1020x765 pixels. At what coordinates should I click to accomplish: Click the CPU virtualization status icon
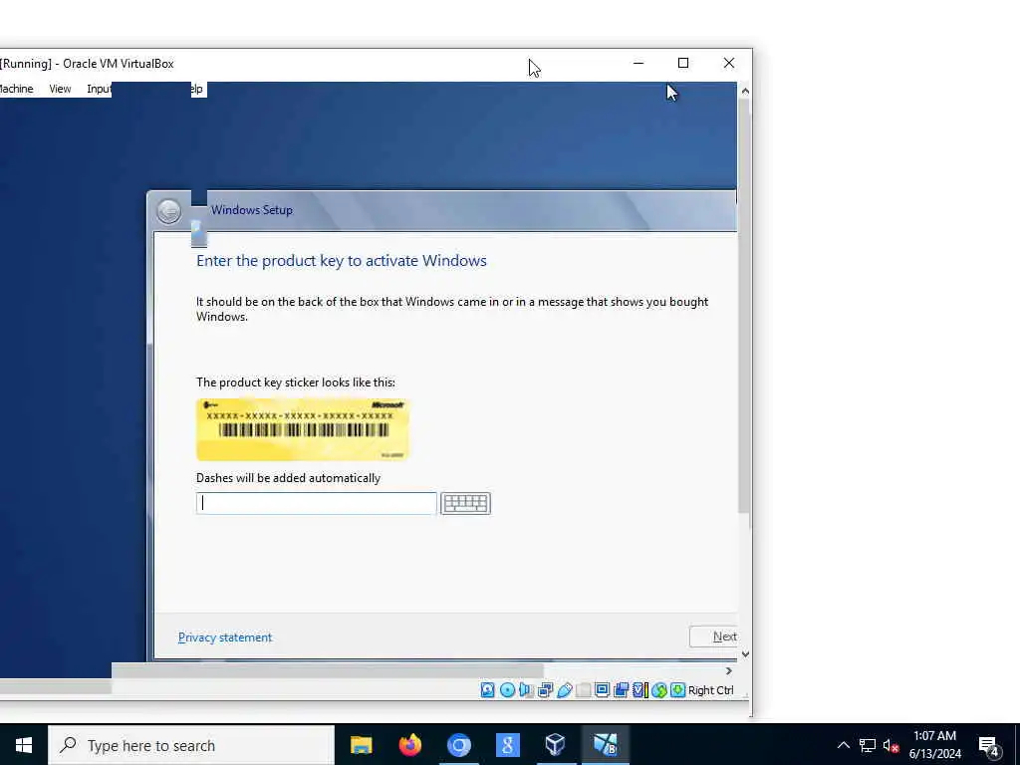click(640, 690)
